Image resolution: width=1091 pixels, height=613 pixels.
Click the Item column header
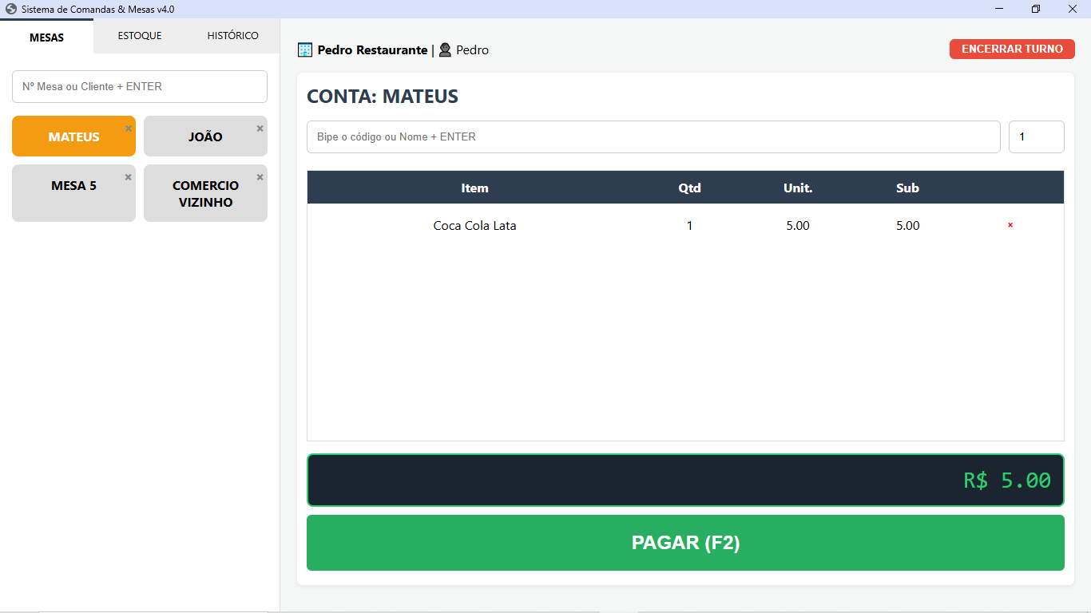(474, 188)
